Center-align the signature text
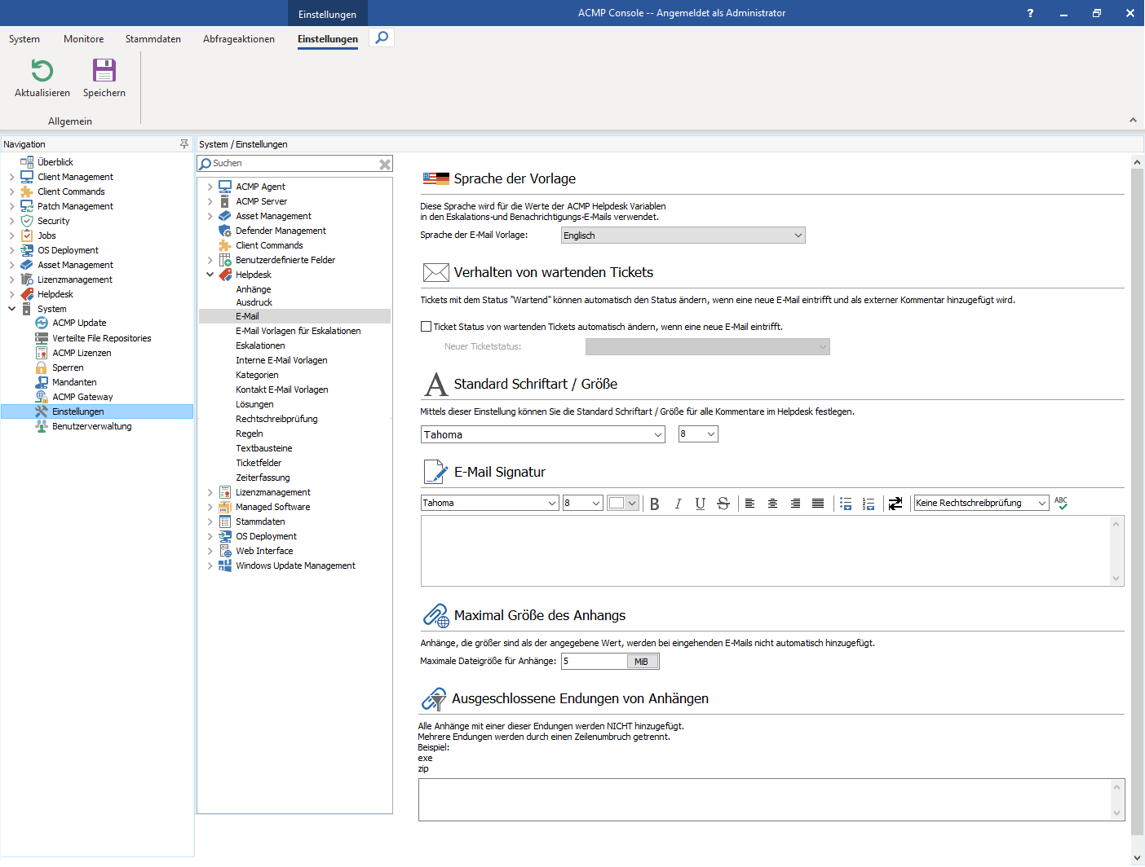Screen dimensions: 1145x867 click(x=772, y=503)
